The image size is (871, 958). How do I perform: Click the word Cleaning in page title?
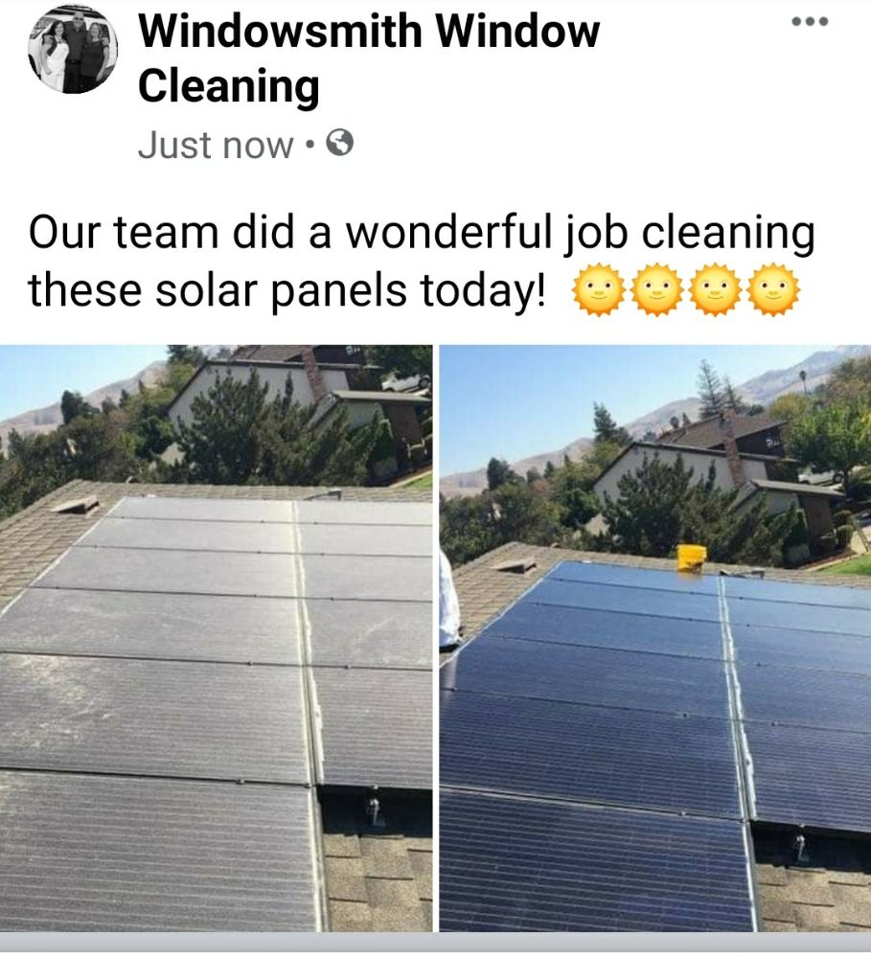tap(229, 87)
